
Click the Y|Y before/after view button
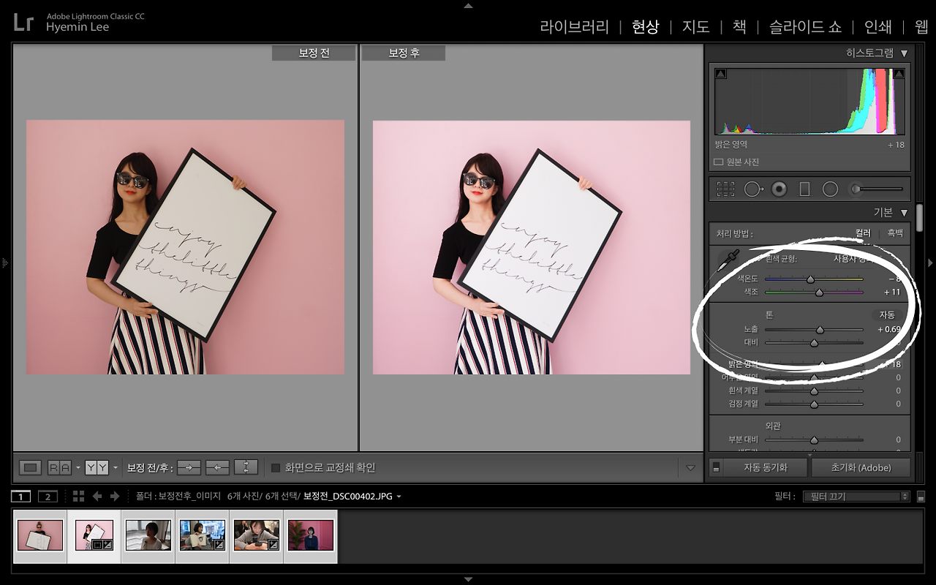(97, 467)
